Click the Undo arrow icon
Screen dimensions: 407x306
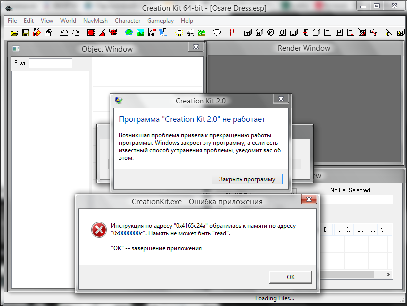click(64, 33)
